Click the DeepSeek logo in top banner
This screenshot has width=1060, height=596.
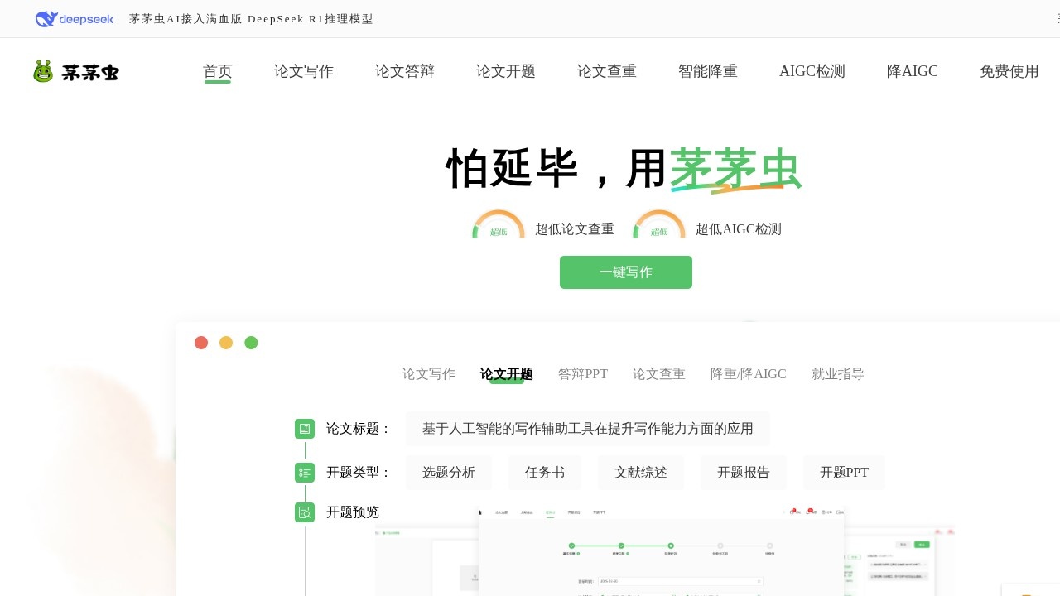[75, 19]
